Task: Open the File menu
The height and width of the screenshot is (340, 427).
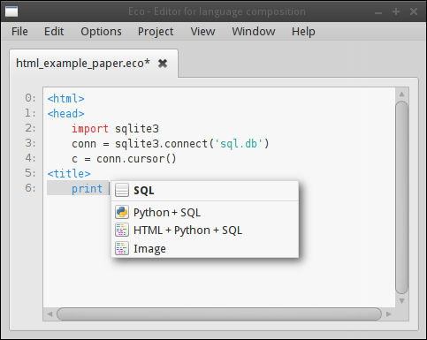Action: (x=19, y=32)
